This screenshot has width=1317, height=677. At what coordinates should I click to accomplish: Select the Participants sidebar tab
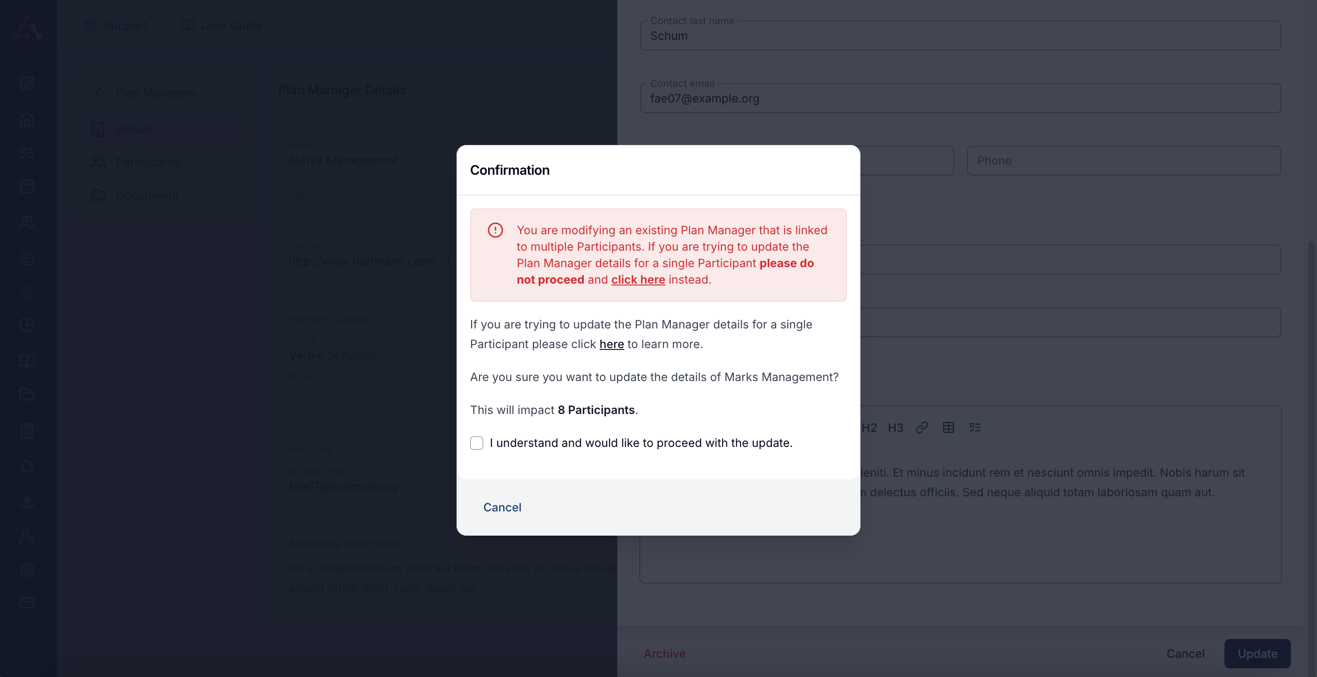click(148, 162)
